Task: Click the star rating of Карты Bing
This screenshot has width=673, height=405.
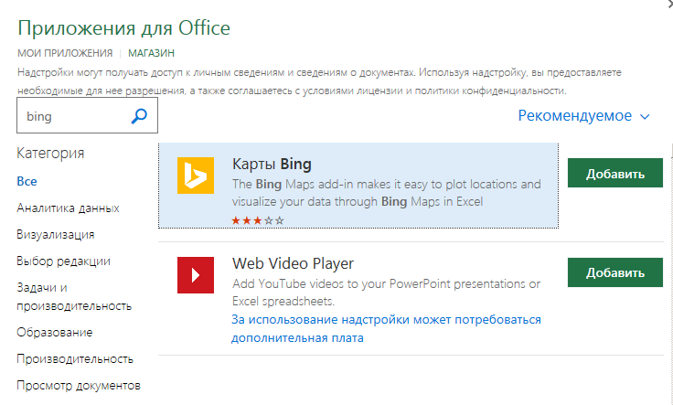Action: [x=258, y=220]
